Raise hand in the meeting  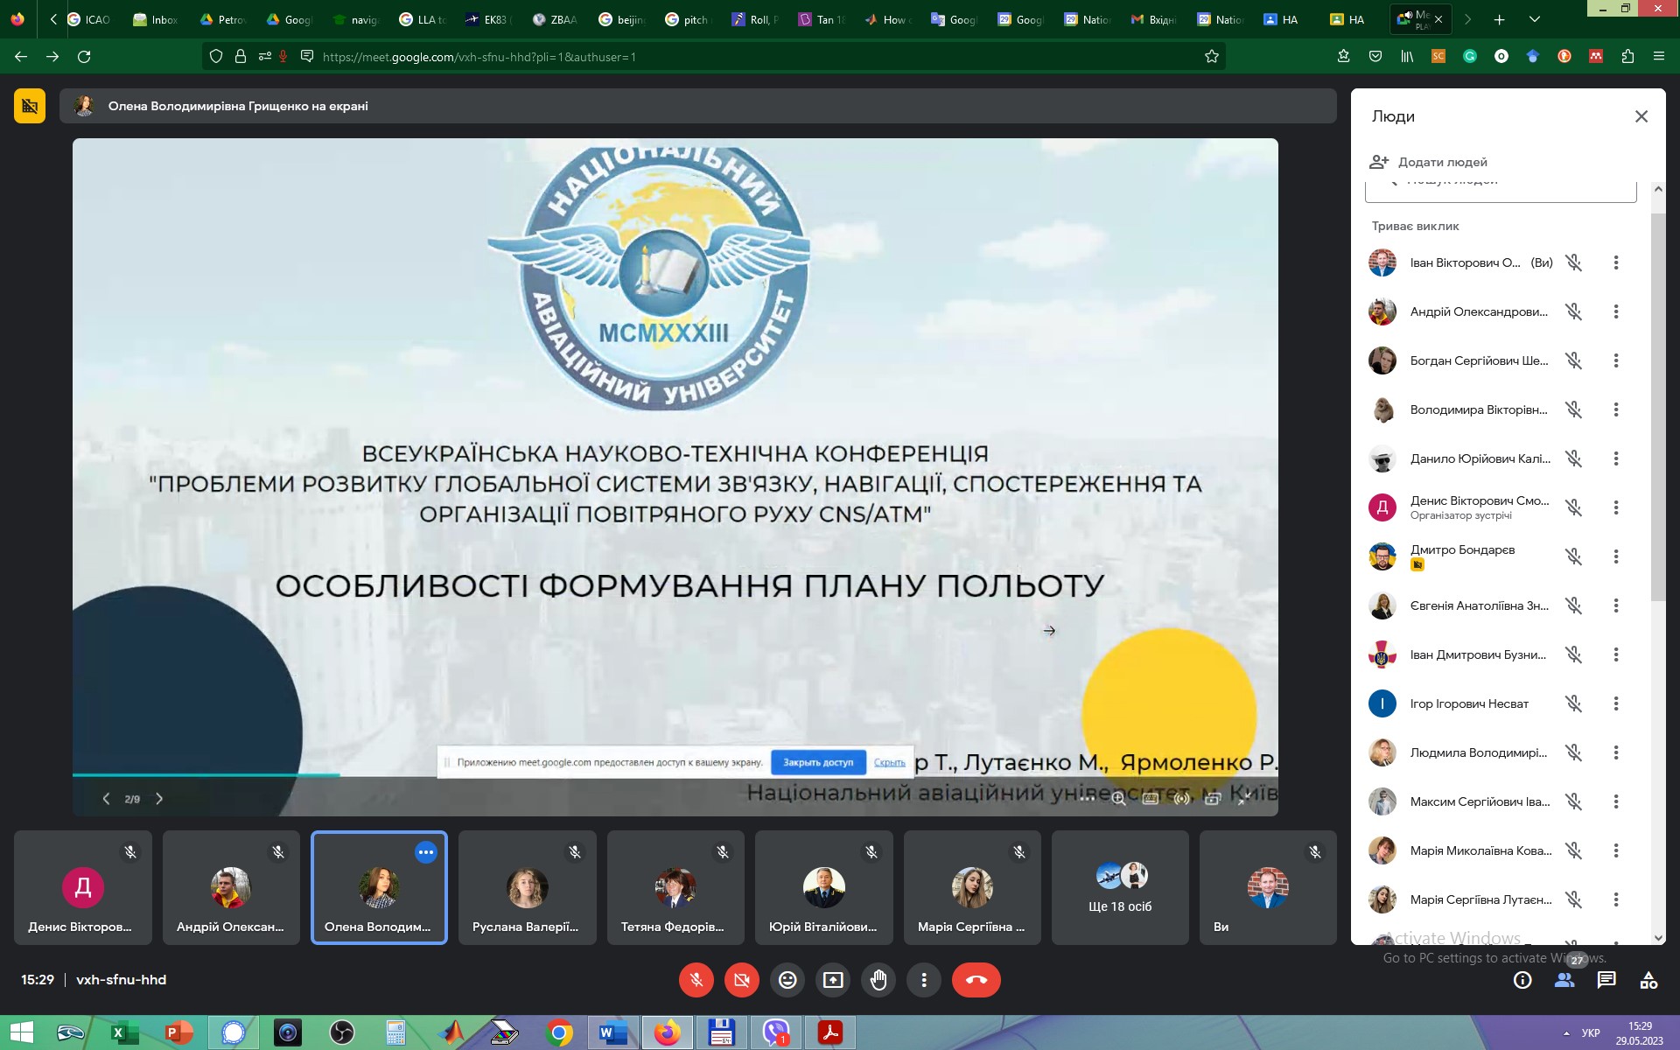point(878,980)
